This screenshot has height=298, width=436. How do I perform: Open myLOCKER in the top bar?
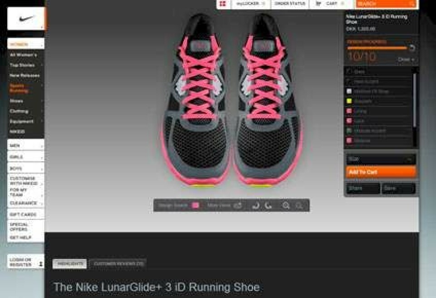(x=251, y=4)
